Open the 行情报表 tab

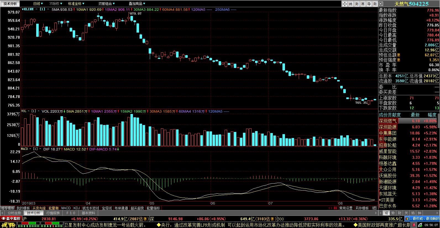point(53,213)
